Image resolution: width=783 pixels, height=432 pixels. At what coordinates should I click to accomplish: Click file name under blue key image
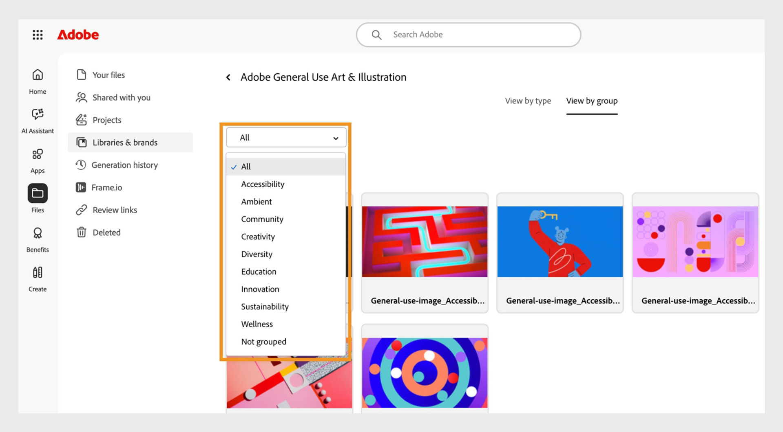tap(563, 301)
